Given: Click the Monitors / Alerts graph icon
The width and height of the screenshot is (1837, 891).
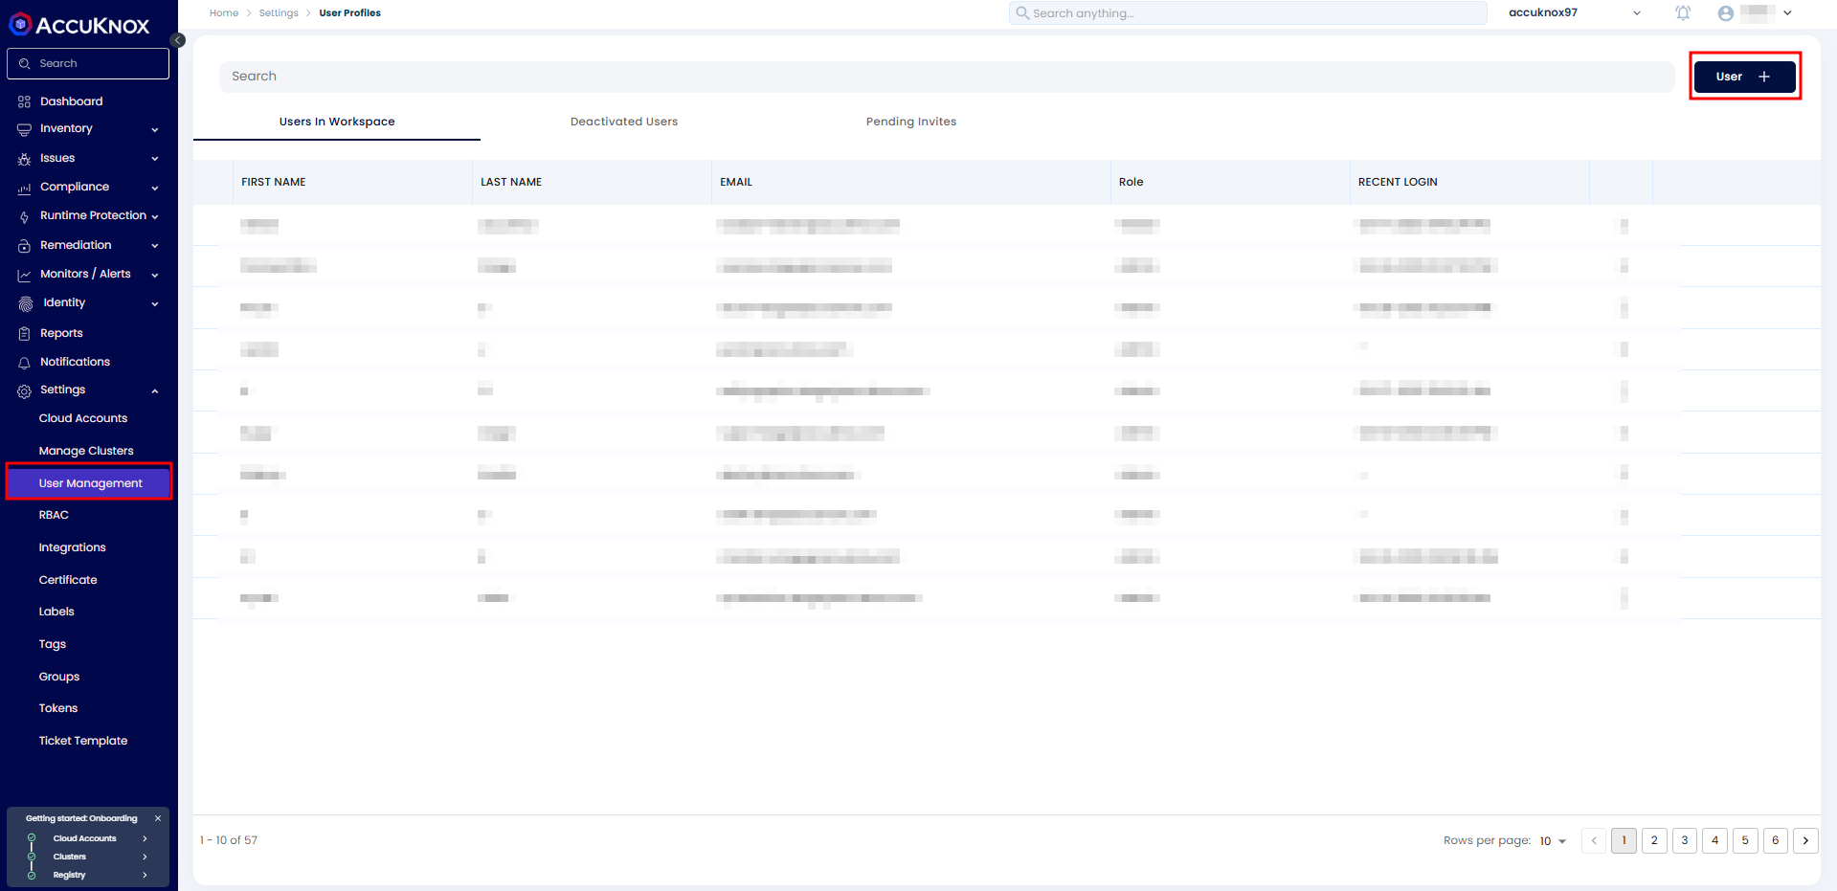Looking at the screenshot, I should (24, 275).
